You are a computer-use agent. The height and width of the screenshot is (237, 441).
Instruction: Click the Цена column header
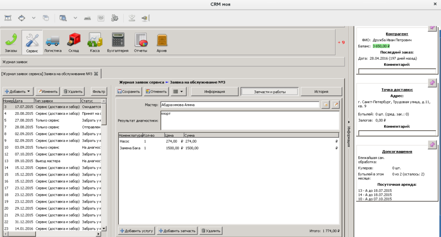(x=174, y=135)
